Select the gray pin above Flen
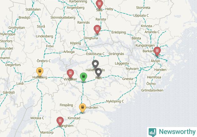Image resolution: width=197 pixels, height=137 pixels. 99,72
